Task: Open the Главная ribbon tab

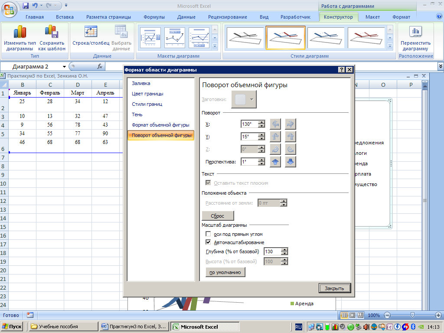Action: [x=35, y=17]
